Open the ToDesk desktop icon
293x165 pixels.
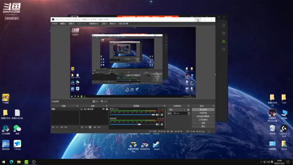[x=17, y=145]
